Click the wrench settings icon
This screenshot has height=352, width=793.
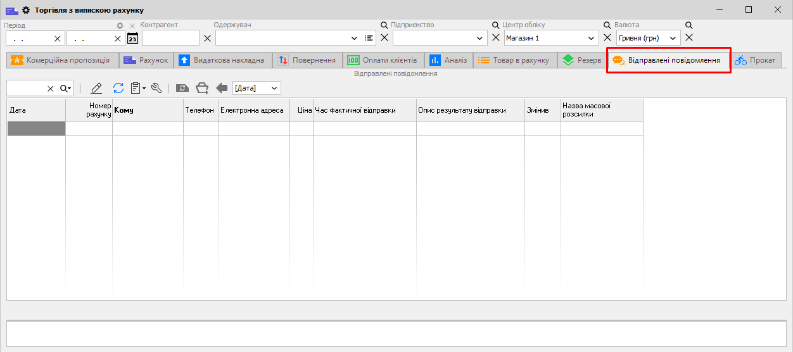tap(156, 89)
